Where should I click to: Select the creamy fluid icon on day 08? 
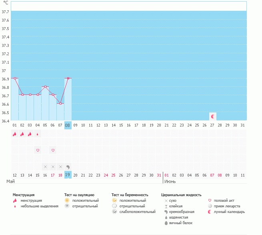pyautogui.click(x=68, y=167)
